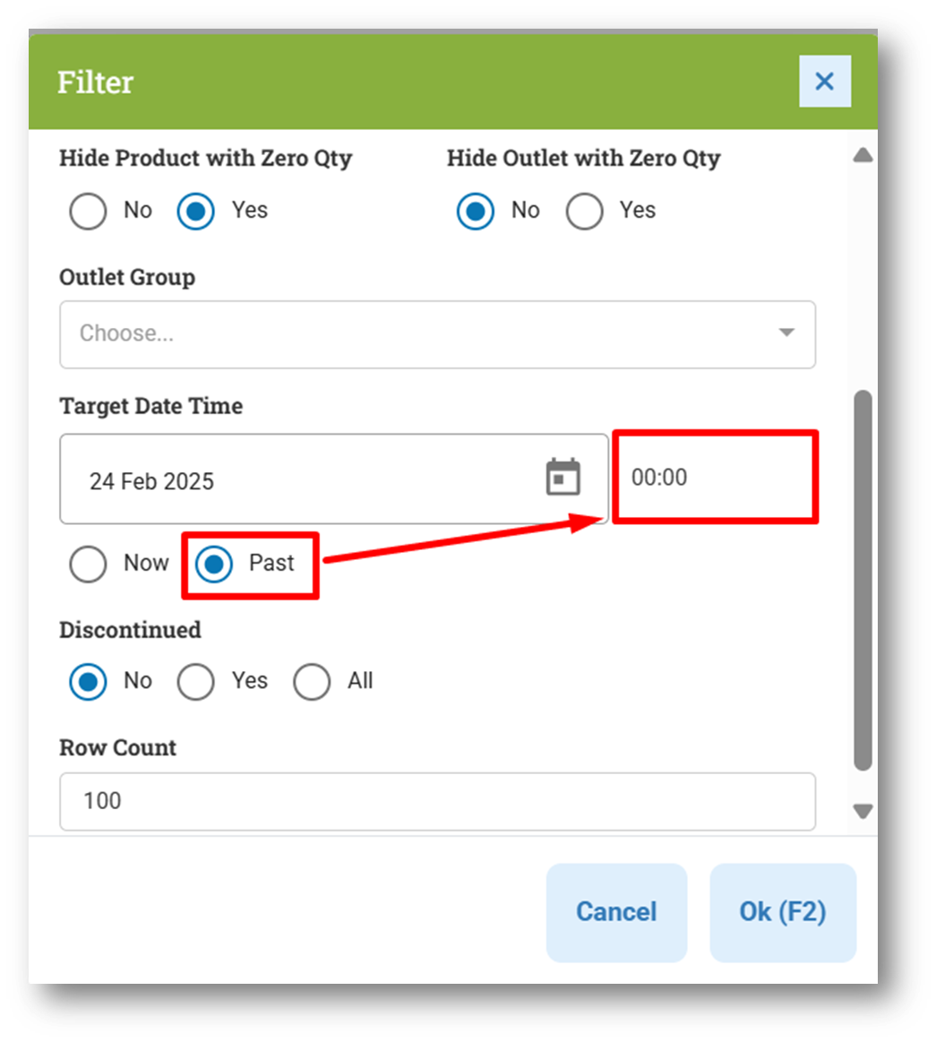Open the Outlet Group Choose... combo box

pyautogui.click(x=437, y=334)
